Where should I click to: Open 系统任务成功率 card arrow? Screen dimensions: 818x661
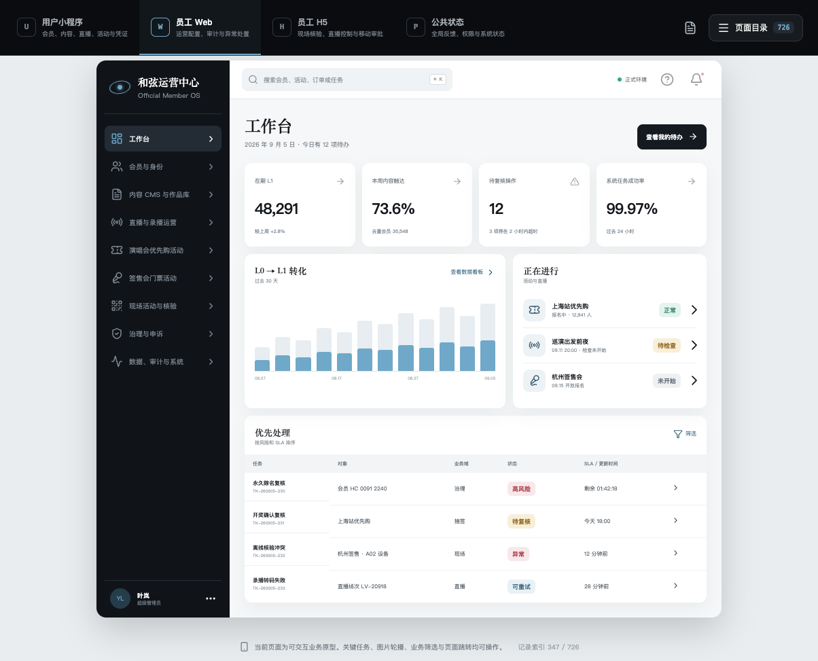(x=692, y=181)
